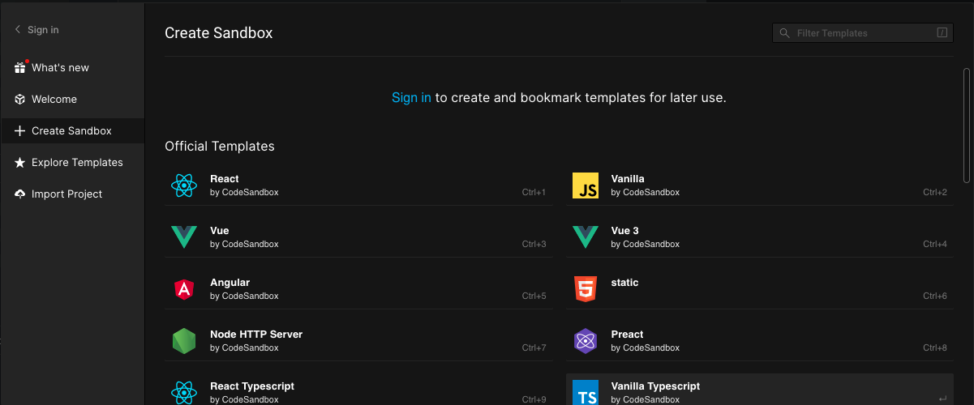Click the back chevron beside Sign in
This screenshot has width=974, height=405.
tap(18, 30)
